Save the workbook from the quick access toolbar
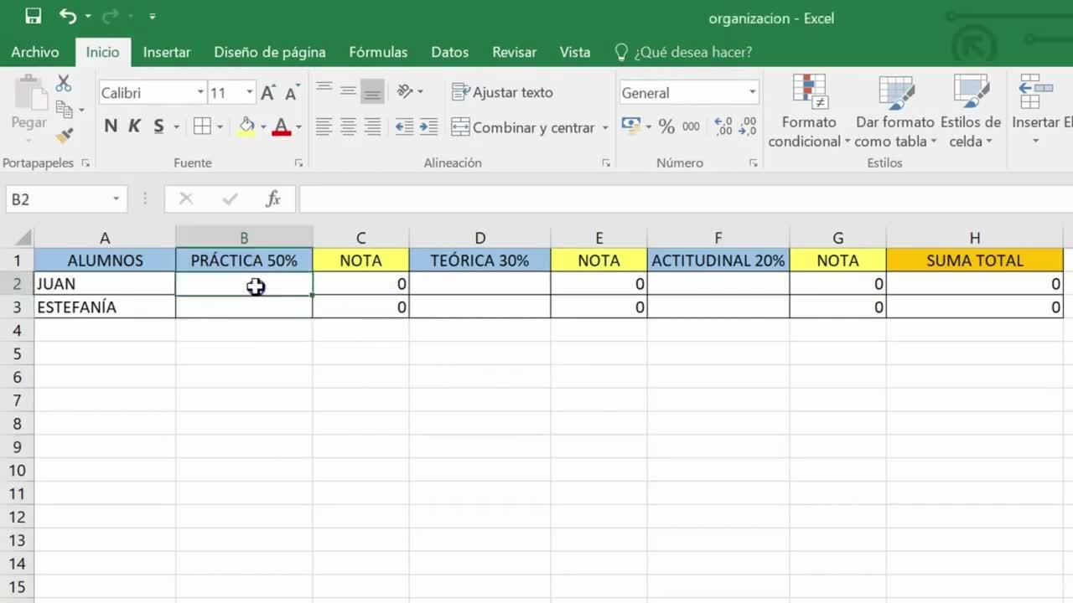The image size is (1073, 603). point(33,16)
